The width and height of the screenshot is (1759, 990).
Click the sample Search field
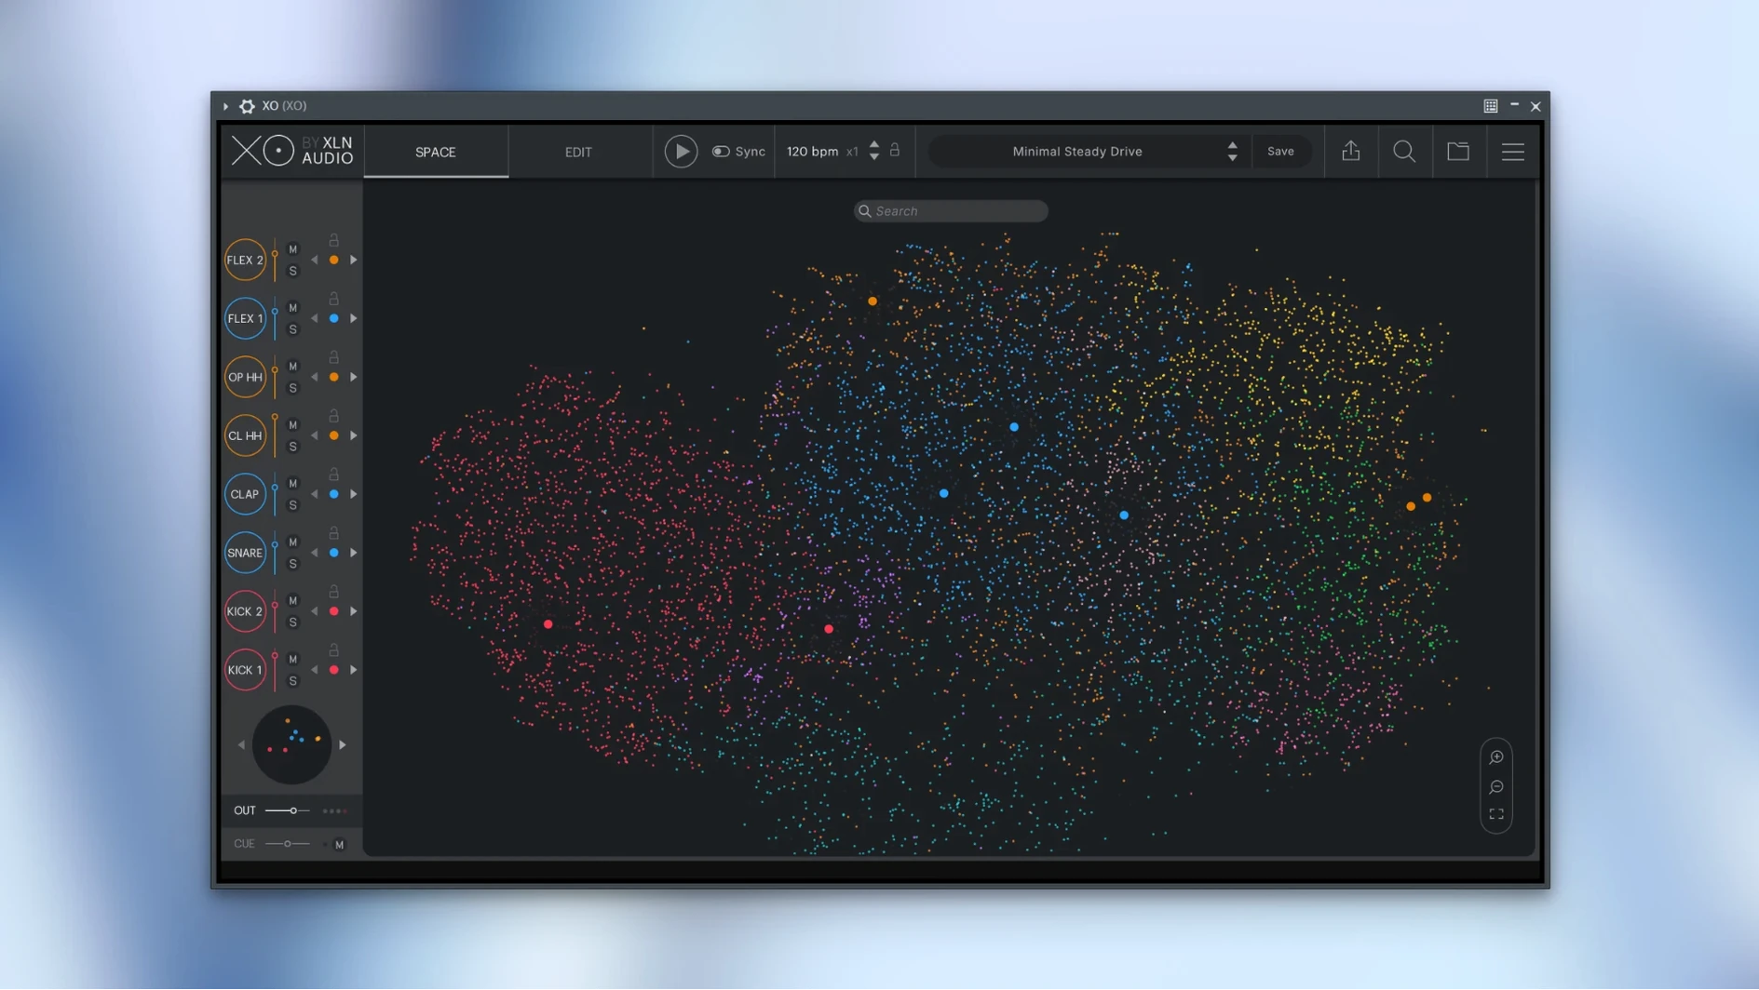(951, 211)
